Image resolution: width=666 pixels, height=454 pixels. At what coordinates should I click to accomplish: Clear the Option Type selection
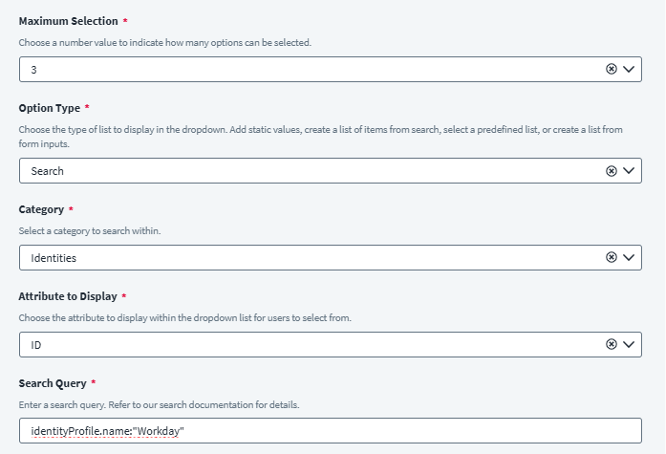point(612,171)
